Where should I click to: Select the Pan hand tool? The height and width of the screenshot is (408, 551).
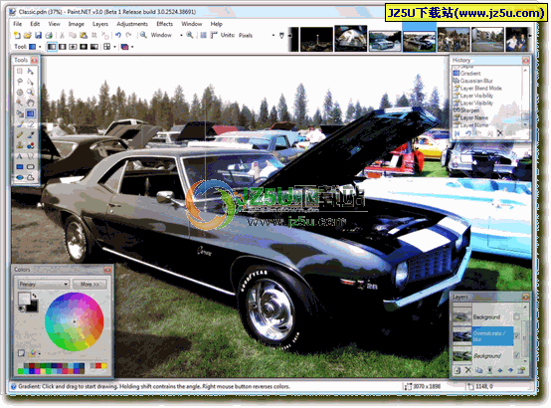pyautogui.click(x=31, y=103)
